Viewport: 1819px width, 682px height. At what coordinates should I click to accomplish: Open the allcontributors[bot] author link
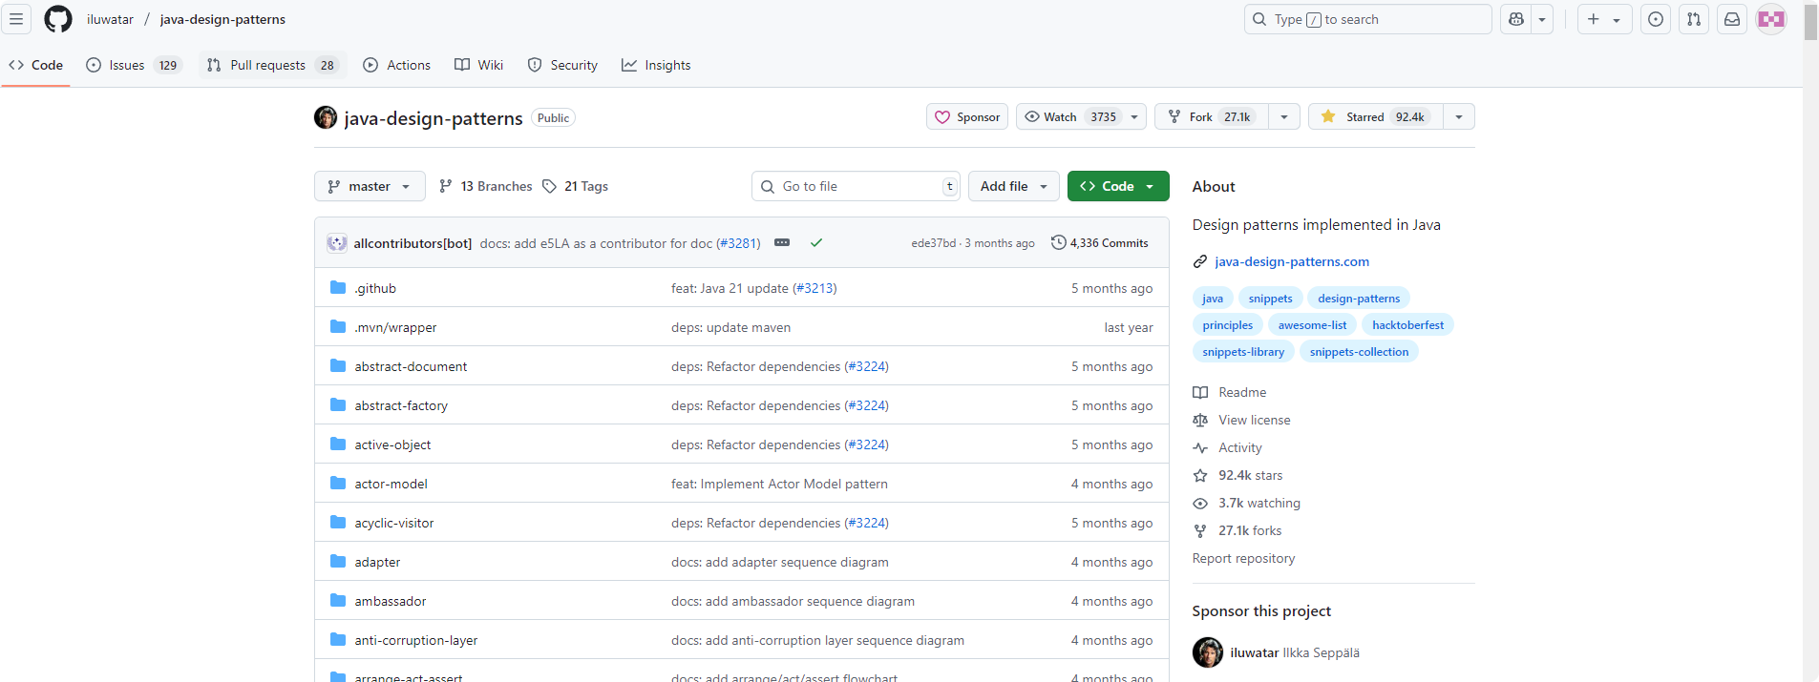pos(412,243)
